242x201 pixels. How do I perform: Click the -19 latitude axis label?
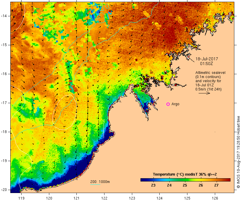tap(4, 161)
